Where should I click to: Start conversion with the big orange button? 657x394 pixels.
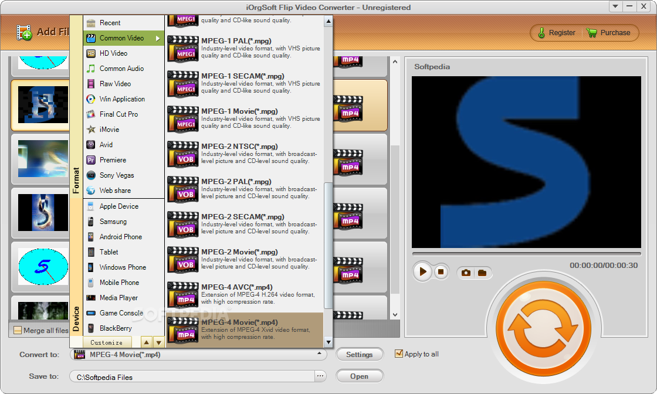pyautogui.click(x=543, y=328)
